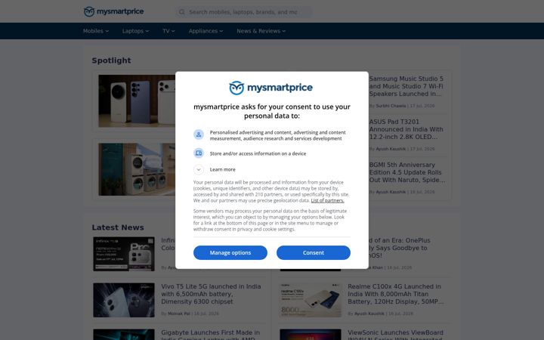This screenshot has height=340, width=544.
Task: Open the ASUS Pad T3201 article
Action: pos(406,129)
